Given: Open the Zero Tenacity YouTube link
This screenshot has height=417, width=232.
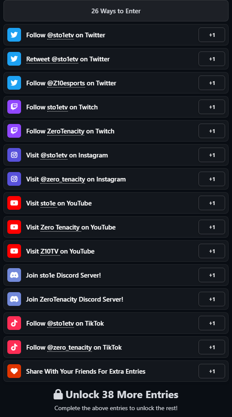Looking at the screenshot, I should [61, 227].
